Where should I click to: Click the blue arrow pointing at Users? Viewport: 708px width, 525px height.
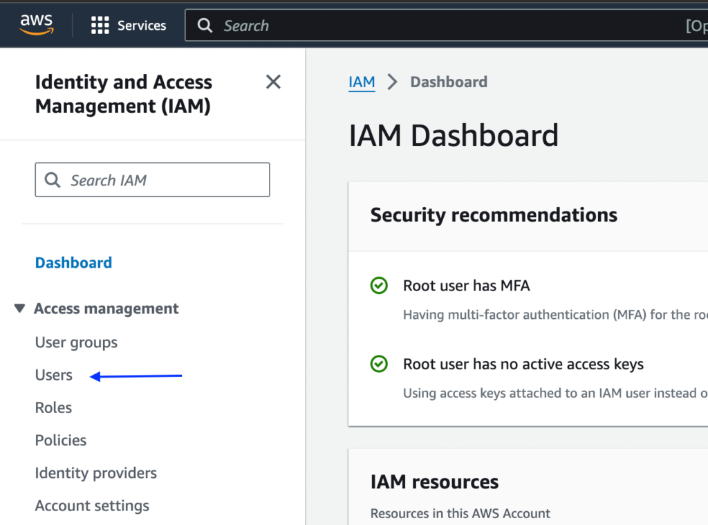[x=135, y=376]
